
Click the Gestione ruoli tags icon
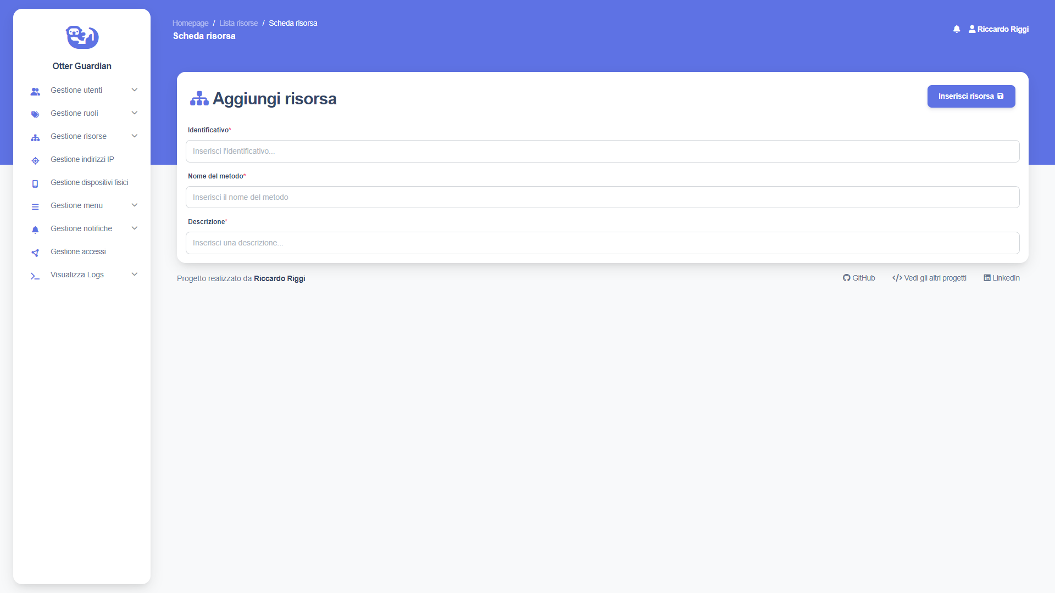click(35, 114)
